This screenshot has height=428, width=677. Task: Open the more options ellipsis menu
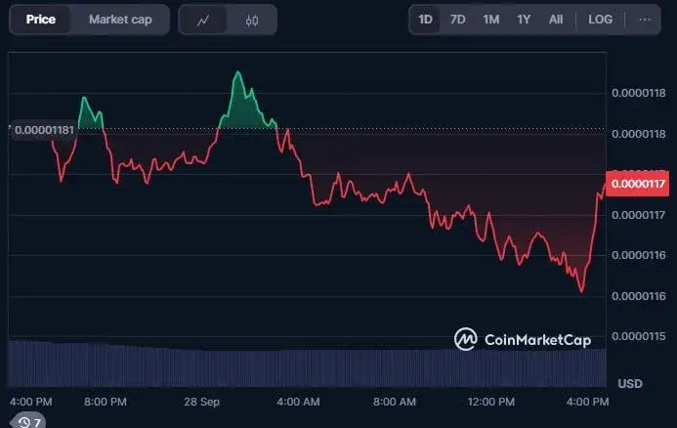point(645,20)
